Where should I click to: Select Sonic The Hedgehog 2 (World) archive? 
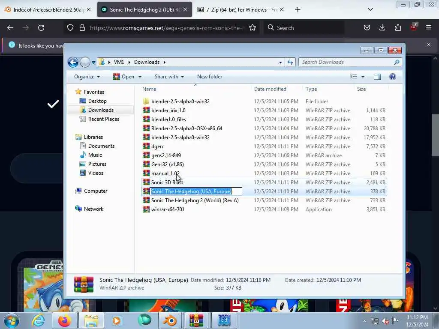(195, 200)
